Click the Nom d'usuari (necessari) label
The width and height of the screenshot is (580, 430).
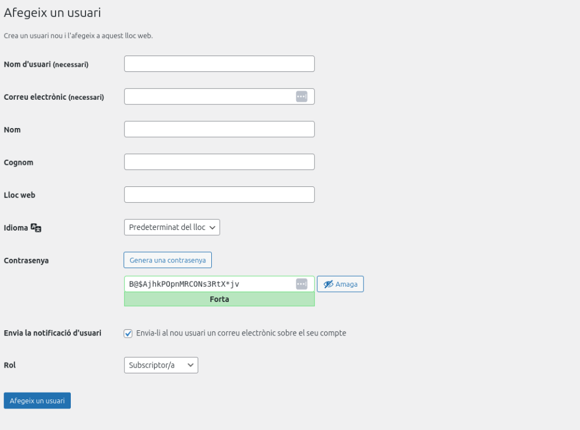coord(46,65)
